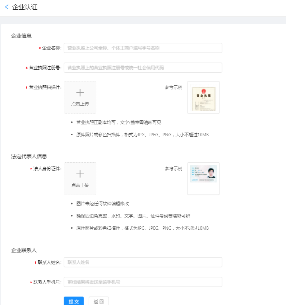286x305 pixels.
Task: Click the 返回 button
Action: tap(99, 301)
